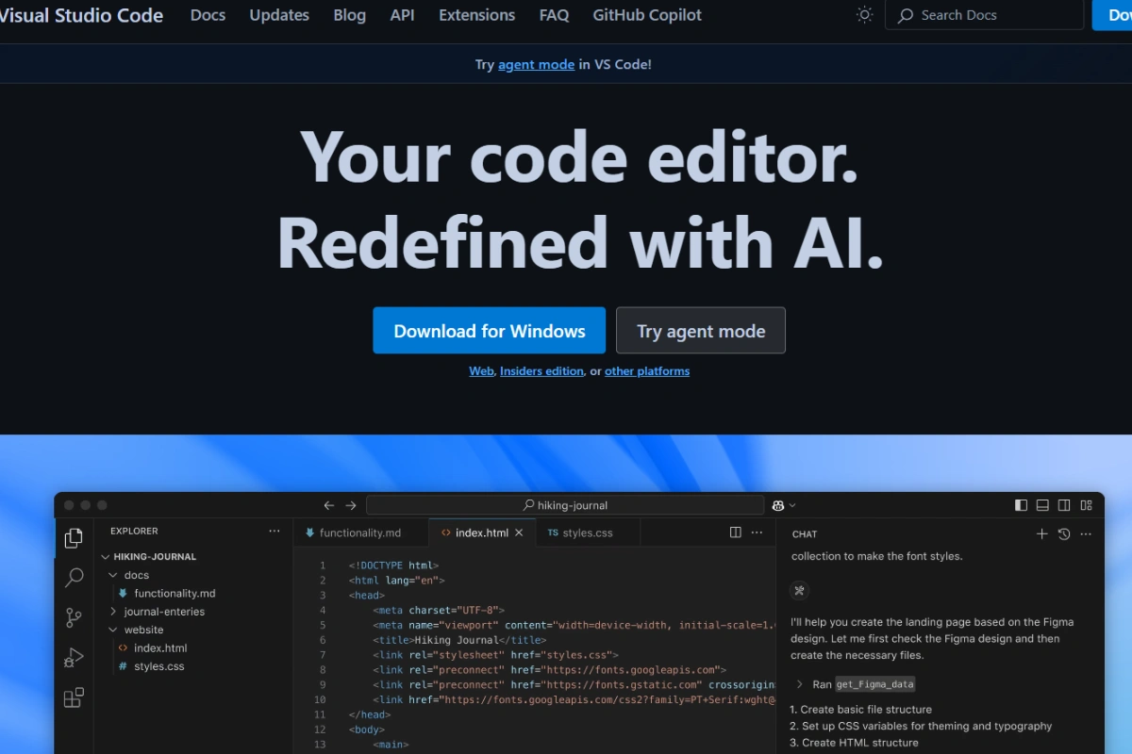Click 'Create basic file structure' chat step

pyautogui.click(x=866, y=709)
